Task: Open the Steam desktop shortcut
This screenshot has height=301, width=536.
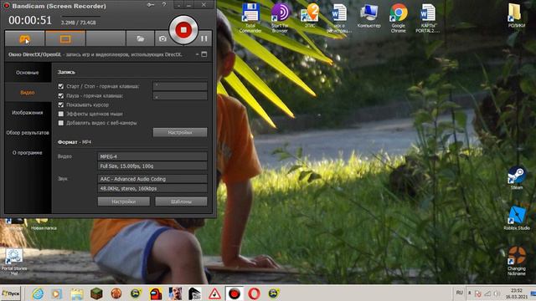Action: point(517,178)
